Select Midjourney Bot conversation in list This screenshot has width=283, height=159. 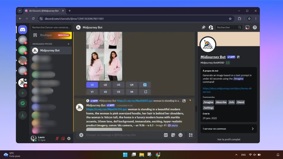[x=52, y=51]
